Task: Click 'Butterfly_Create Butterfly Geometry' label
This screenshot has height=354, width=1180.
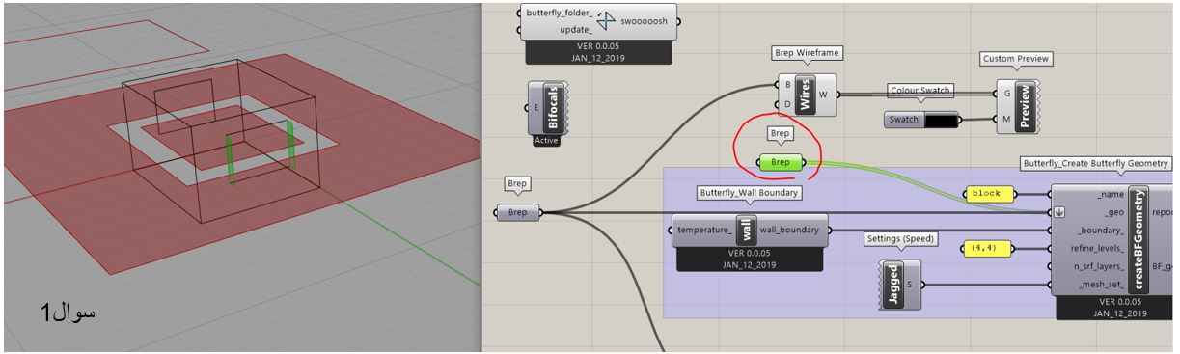Action: tap(1096, 164)
